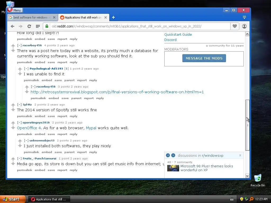Upvote operatingsys2016's comment

[13, 123]
